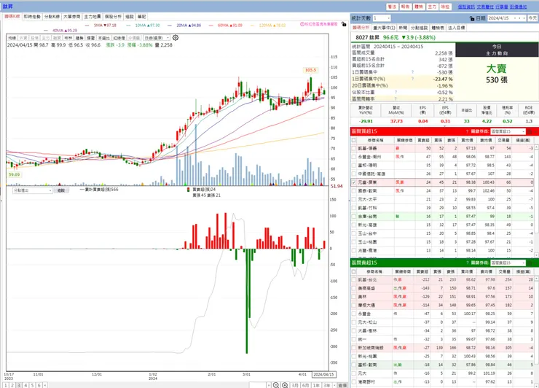Click the lock icon above the chart
This screenshot has width=539, height=388.
point(344,24)
